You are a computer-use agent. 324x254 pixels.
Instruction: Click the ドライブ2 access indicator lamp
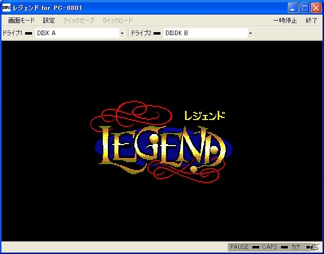click(157, 34)
